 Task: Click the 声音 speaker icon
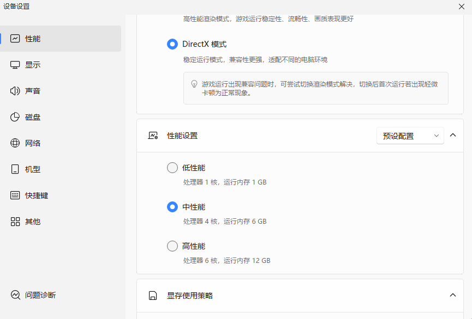pyautogui.click(x=15, y=91)
